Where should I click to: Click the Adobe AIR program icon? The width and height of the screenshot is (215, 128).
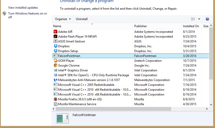pos(56,32)
